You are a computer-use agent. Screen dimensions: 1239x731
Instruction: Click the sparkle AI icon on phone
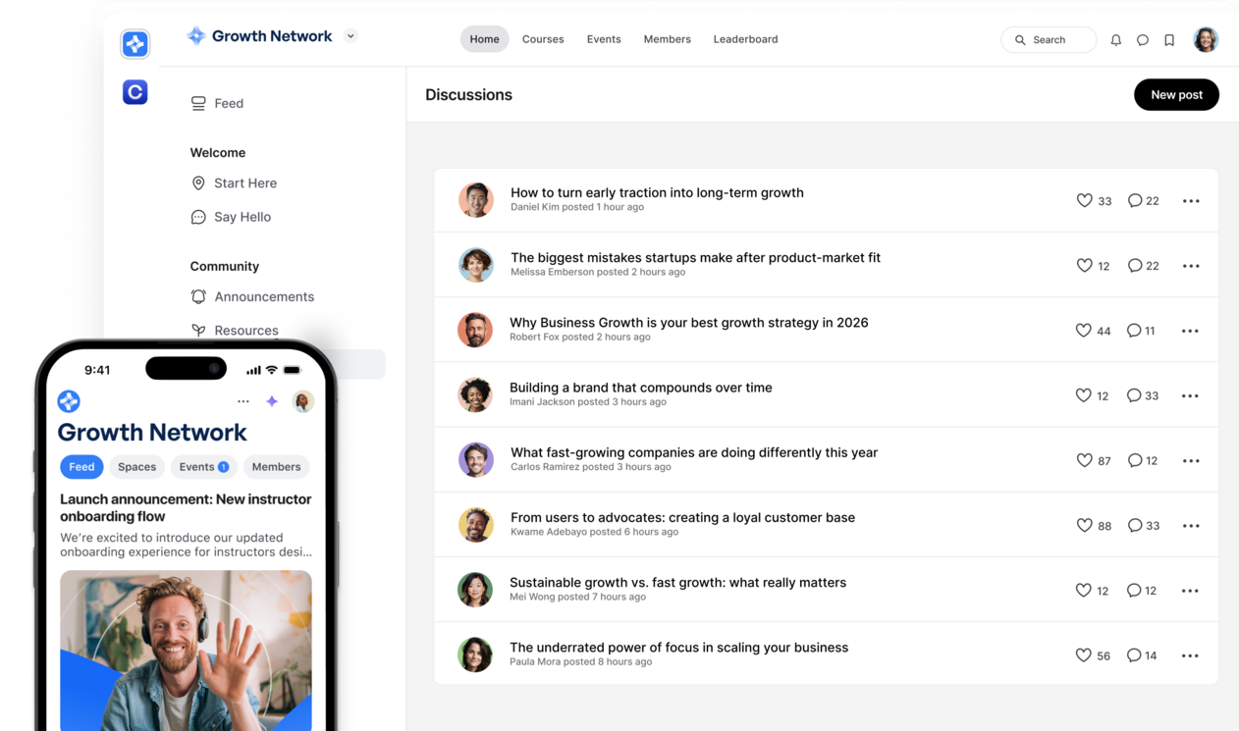coord(272,401)
